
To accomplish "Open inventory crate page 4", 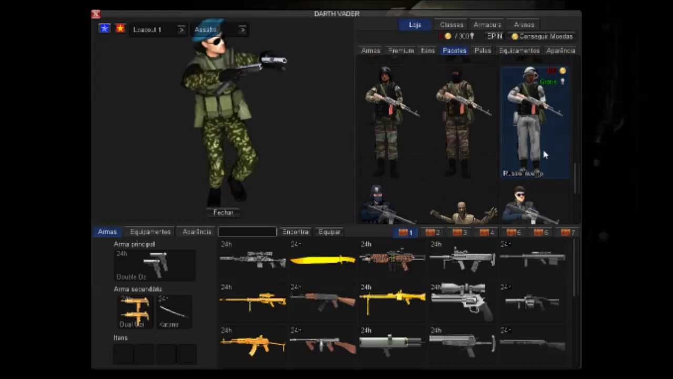I will [486, 232].
